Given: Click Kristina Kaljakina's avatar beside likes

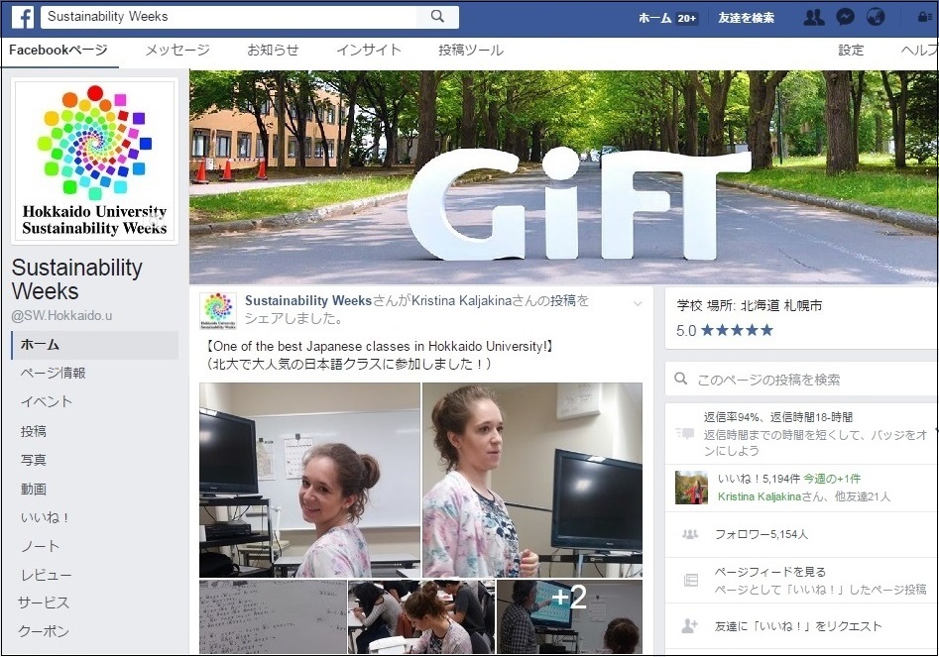Looking at the screenshot, I should pyautogui.click(x=691, y=488).
